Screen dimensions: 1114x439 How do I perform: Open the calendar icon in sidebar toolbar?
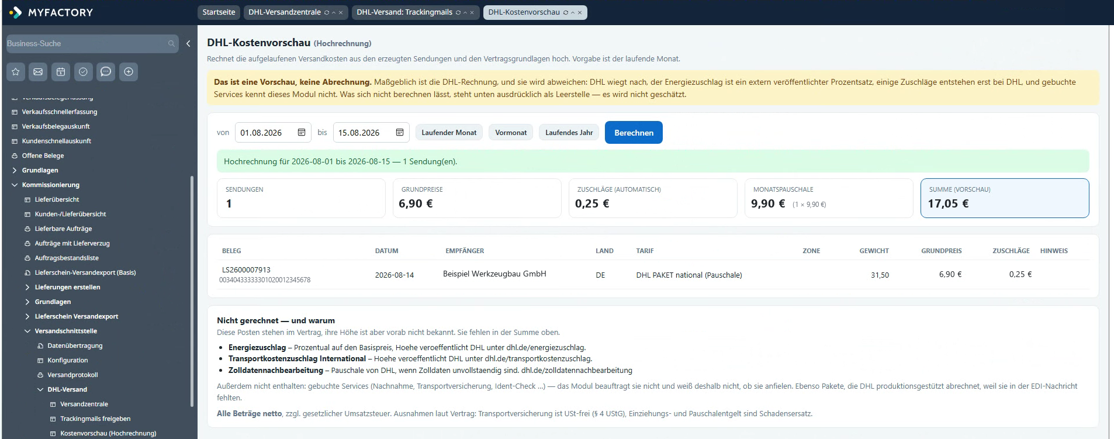61,72
